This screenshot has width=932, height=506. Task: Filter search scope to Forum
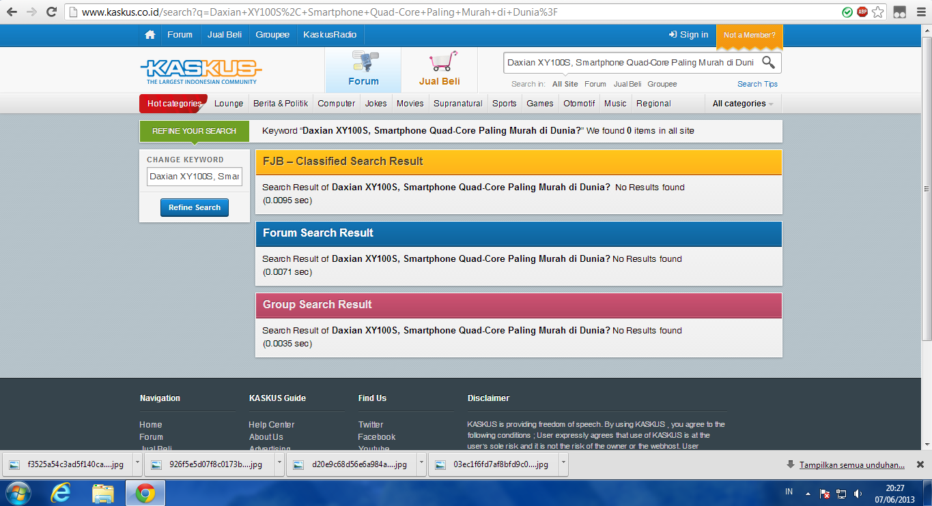click(x=595, y=84)
